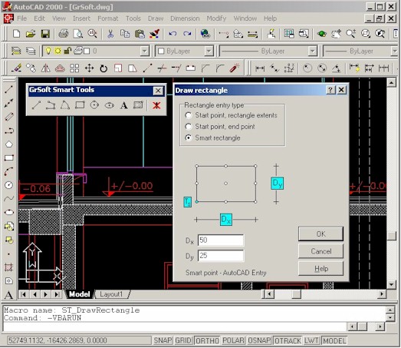Select the Line tool in Draw toolbar
Viewport: 401px width, 348px height.
[x=9, y=89]
